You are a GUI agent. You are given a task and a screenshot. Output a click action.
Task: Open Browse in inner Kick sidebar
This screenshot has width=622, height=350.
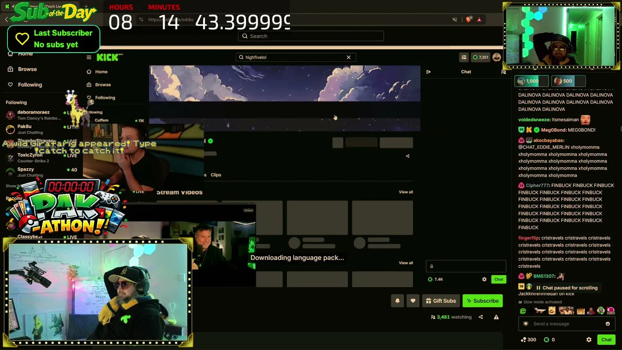coord(103,85)
